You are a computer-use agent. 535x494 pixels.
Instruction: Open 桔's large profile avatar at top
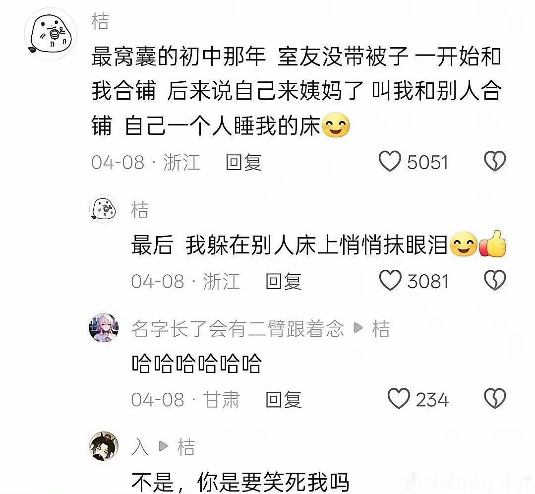tap(51, 34)
